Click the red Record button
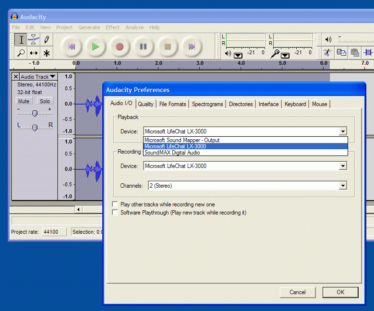 120,47
